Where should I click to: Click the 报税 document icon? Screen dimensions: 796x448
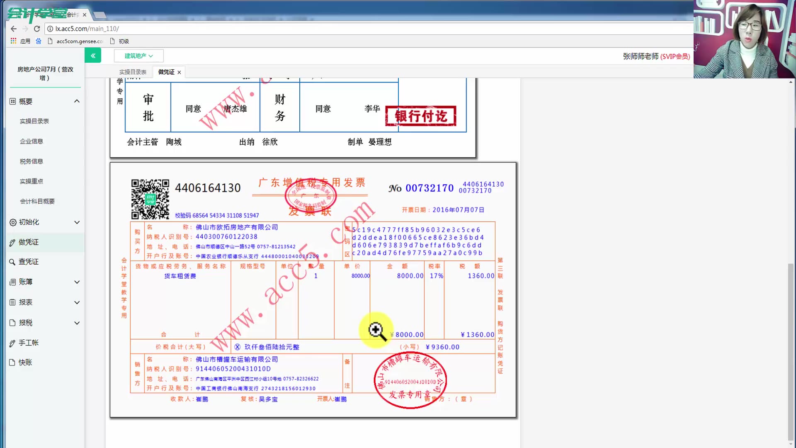[12, 323]
